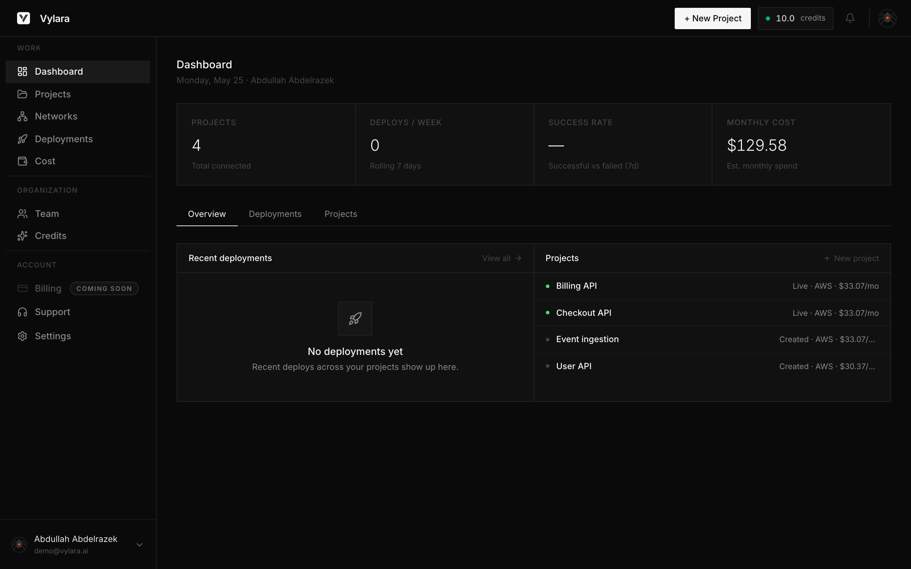
Task: Click the gray status dot for User API
Action: pyautogui.click(x=547, y=366)
